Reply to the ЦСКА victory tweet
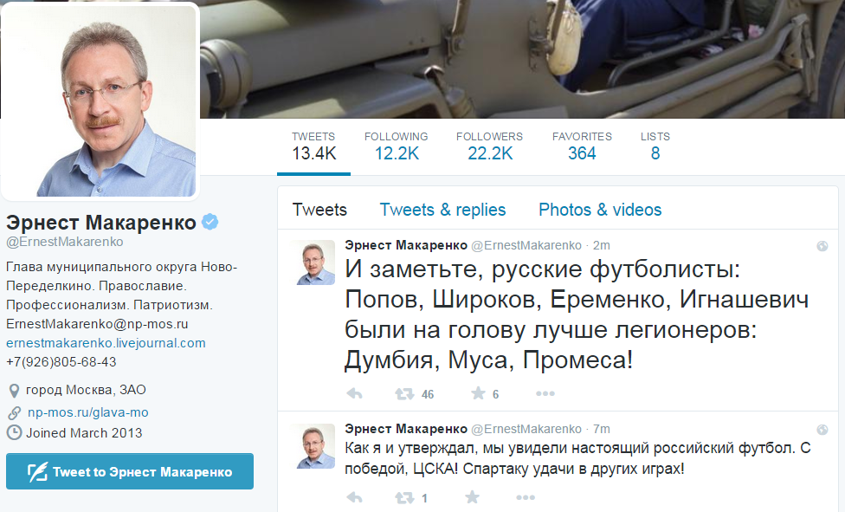Image resolution: width=845 pixels, height=512 pixels. point(355,497)
